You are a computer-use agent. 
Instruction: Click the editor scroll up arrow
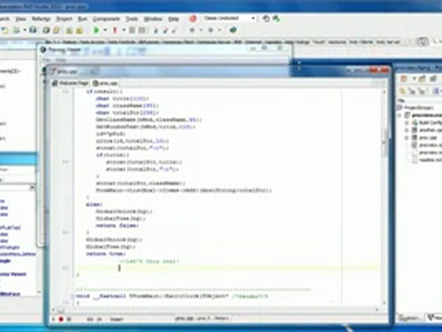(384, 92)
